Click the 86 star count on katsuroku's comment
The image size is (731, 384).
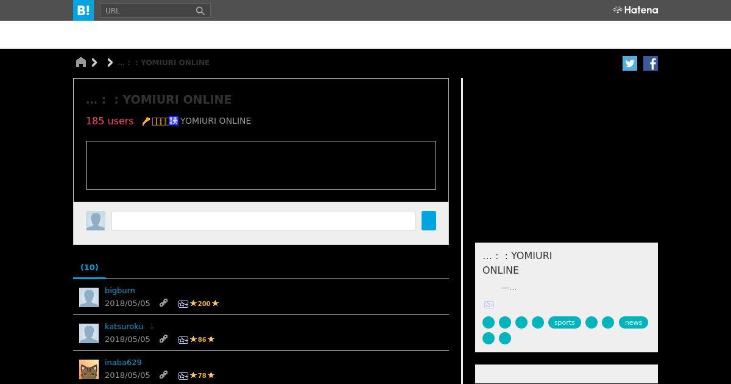pyautogui.click(x=202, y=340)
